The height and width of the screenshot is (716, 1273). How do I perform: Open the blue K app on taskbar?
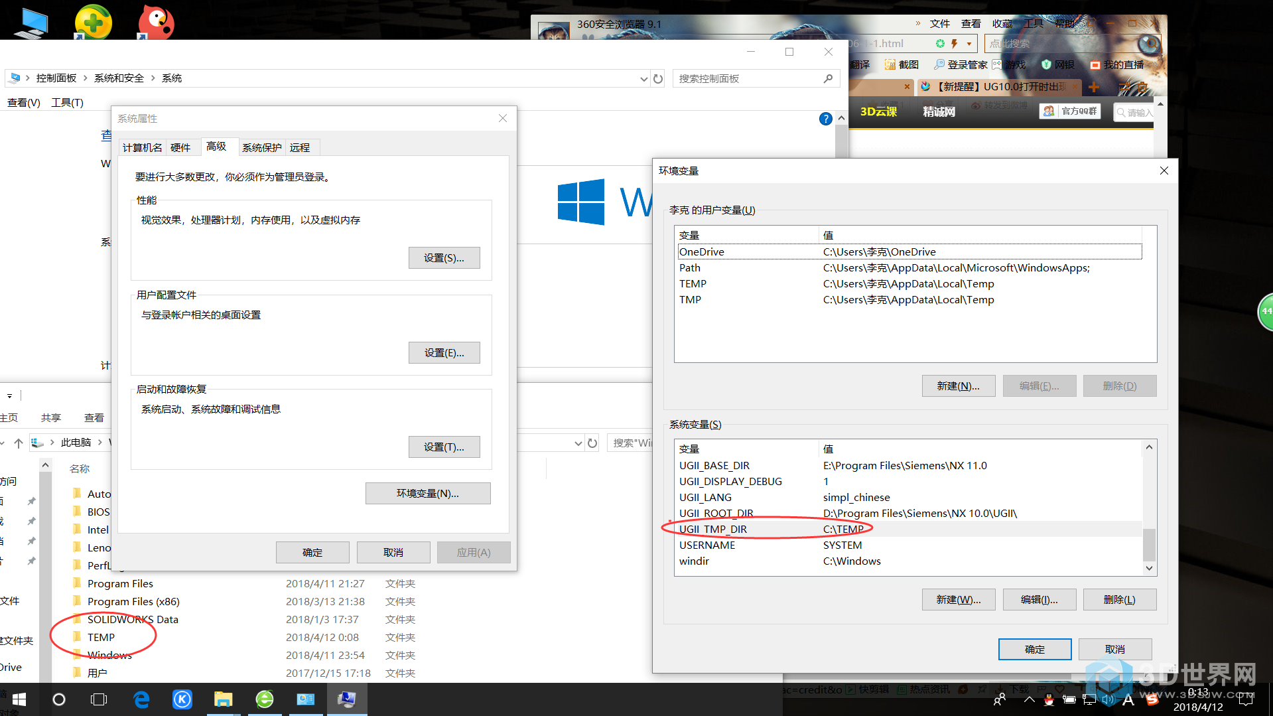click(x=182, y=699)
